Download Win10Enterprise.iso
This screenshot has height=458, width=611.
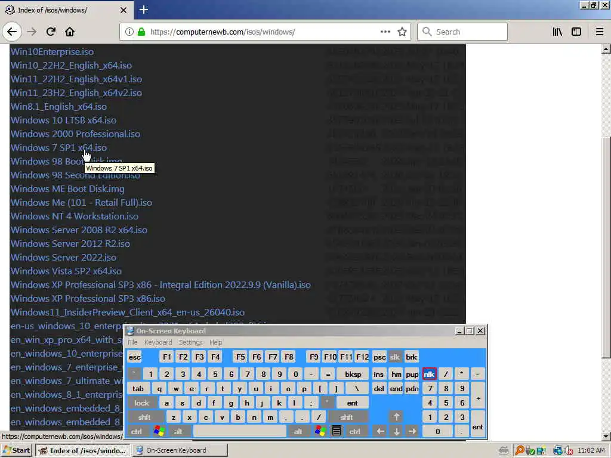(x=53, y=52)
